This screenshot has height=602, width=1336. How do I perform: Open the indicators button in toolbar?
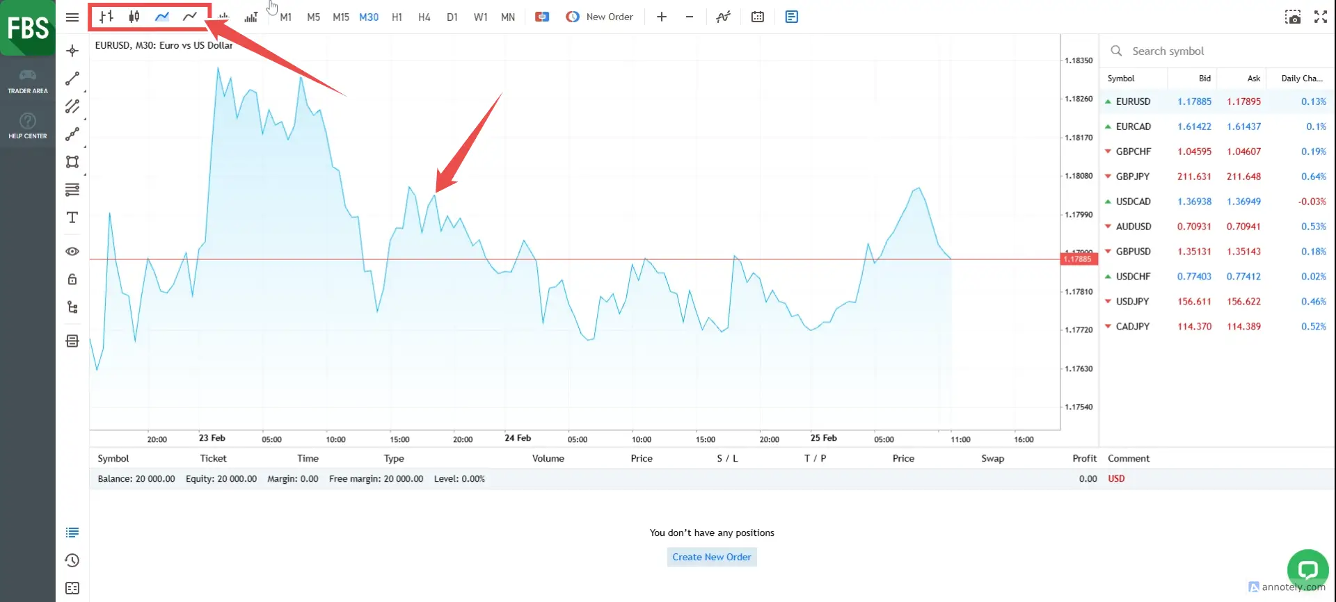pyautogui.click(x=724, y=17)
